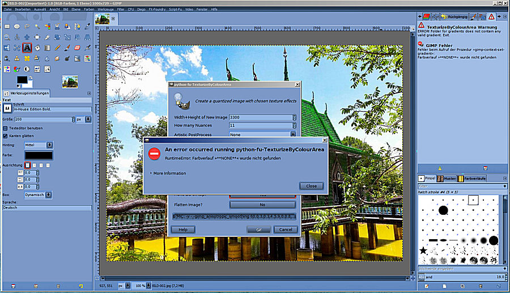Viewport: 510px width, 293px height.
Task: Select the Heal tool
Action: (x=27, y=58)
